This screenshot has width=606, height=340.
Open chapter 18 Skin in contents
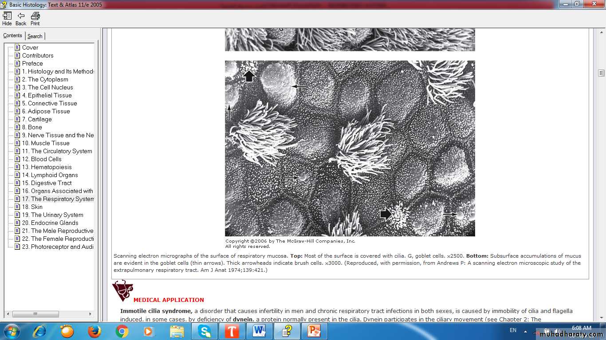37,207
